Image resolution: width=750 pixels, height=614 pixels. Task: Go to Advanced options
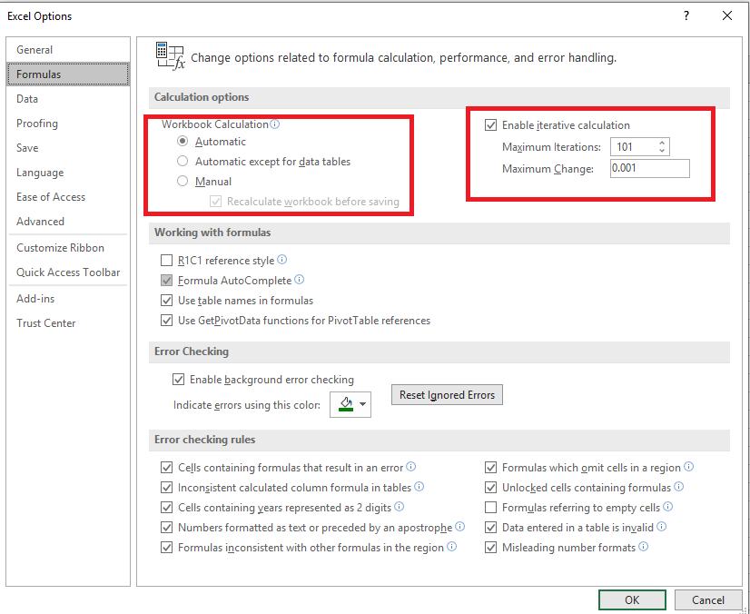(x=68, y=222)
